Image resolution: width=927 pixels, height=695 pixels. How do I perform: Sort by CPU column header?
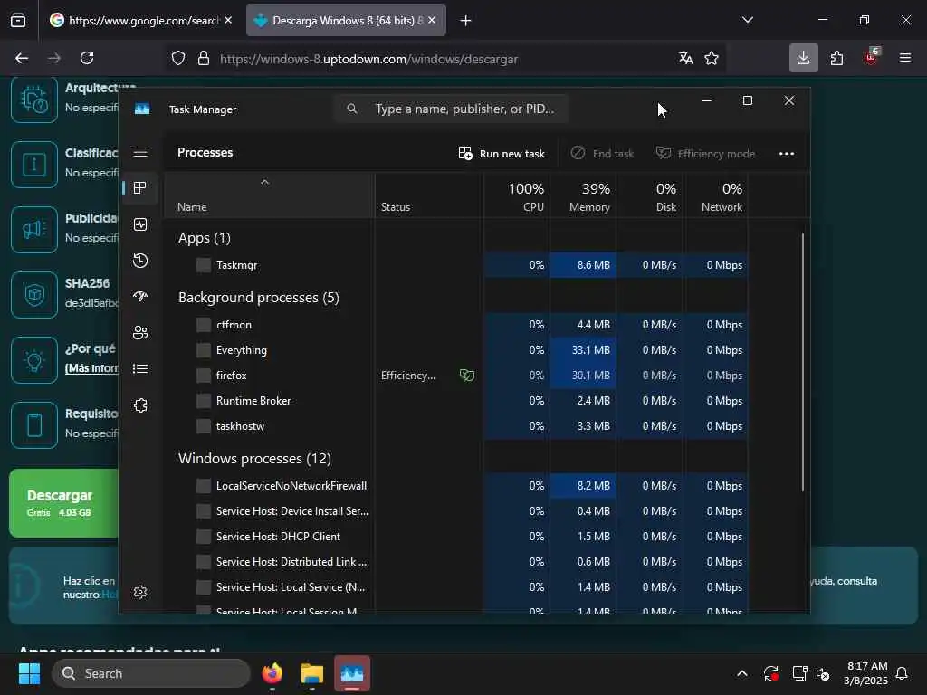click(x=517, y=196)
